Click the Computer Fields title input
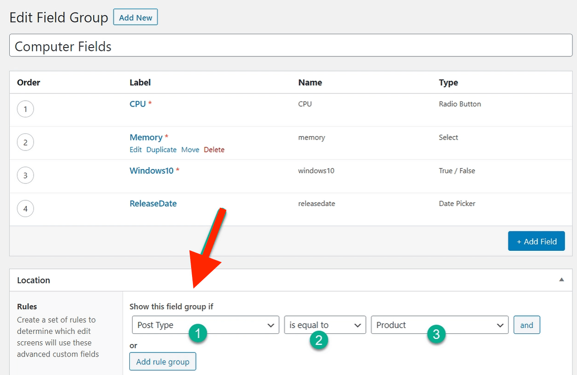The image size is (577, 375). click(291, 47)
